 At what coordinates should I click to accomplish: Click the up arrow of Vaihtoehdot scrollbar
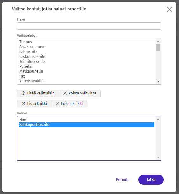(158, 41)
